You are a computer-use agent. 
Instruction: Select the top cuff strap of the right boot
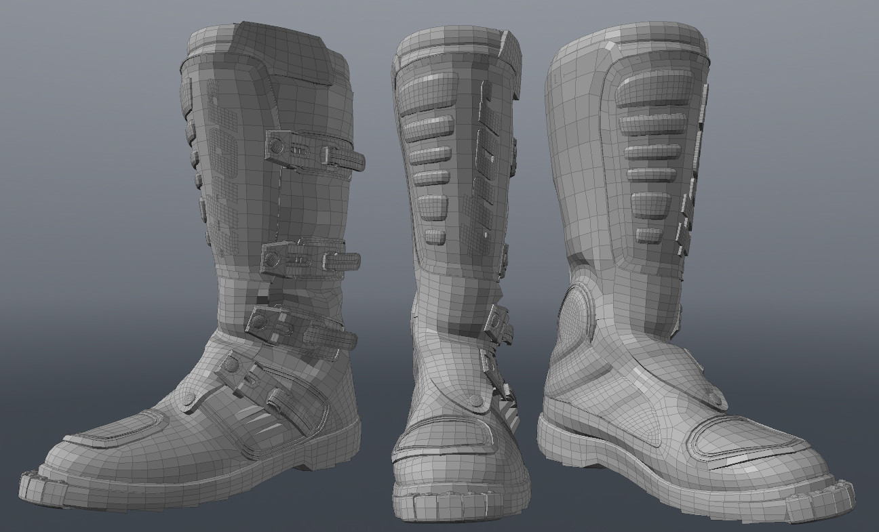(x=644, y=41)
